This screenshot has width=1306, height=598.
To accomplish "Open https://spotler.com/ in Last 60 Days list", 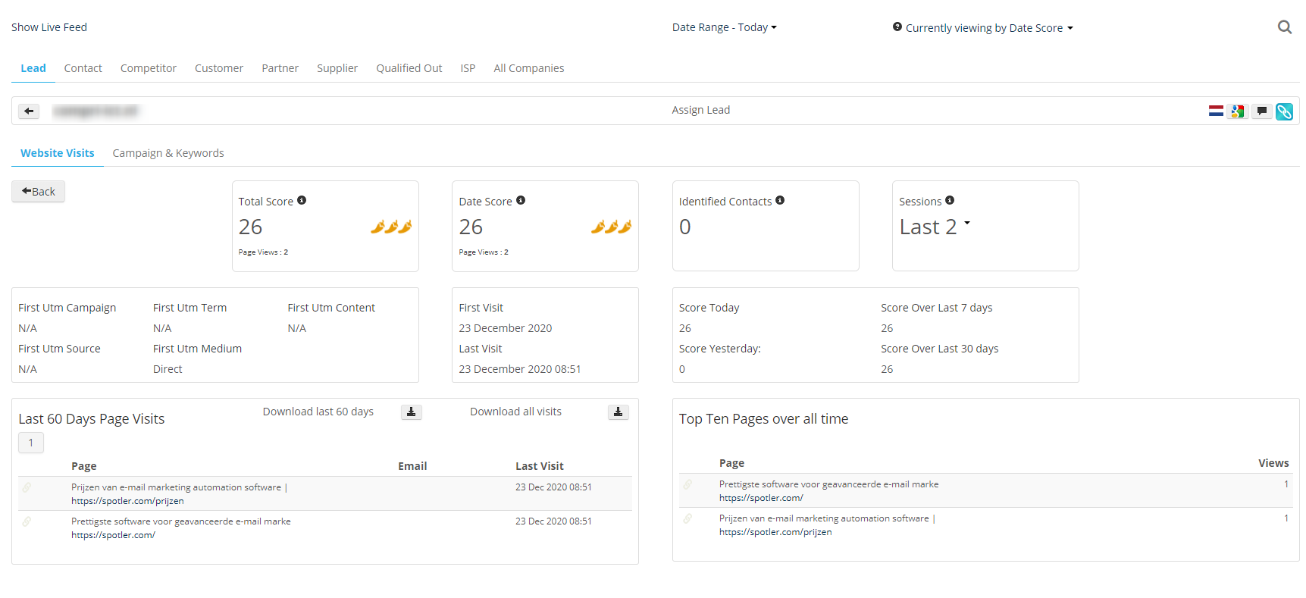I will click(113, 535).
